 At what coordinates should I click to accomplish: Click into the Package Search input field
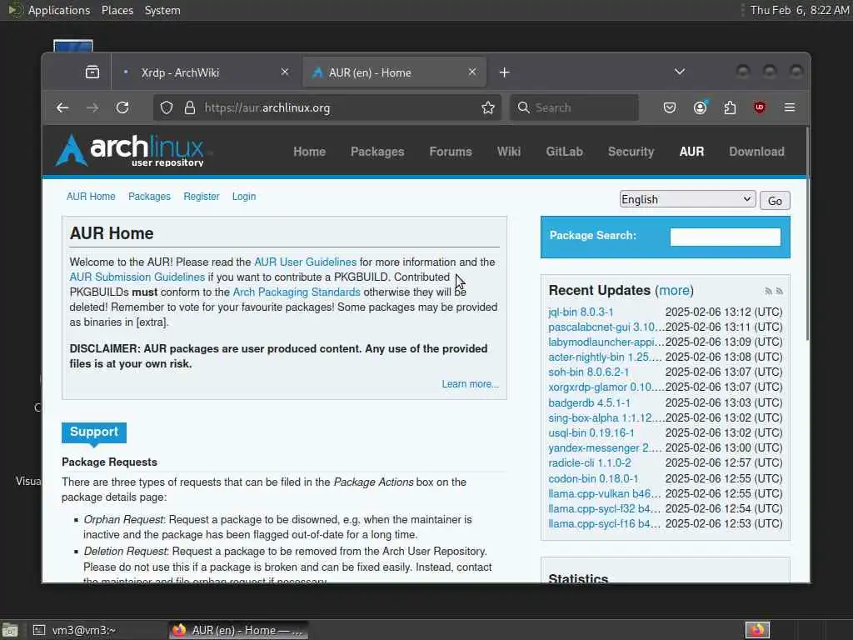pyautogui.click(x=726, y=237)
